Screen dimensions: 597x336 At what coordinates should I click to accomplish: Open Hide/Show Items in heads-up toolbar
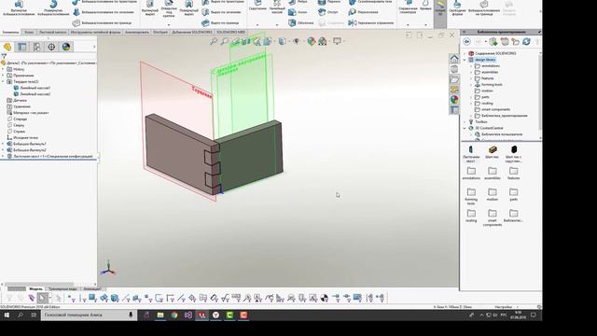click(297, 41)
